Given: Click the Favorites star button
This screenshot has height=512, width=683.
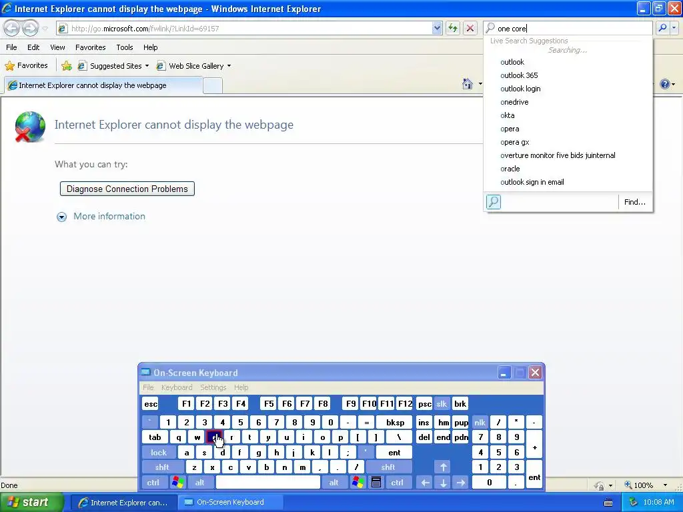Looking at the screenshot, I should click(x=26, y=66).
